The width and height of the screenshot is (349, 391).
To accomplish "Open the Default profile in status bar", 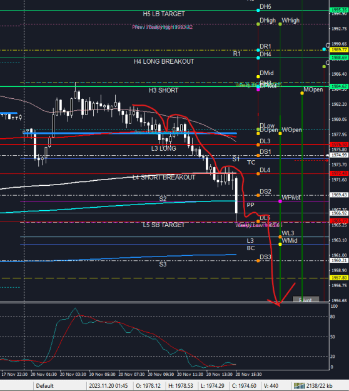I will 44,386.
